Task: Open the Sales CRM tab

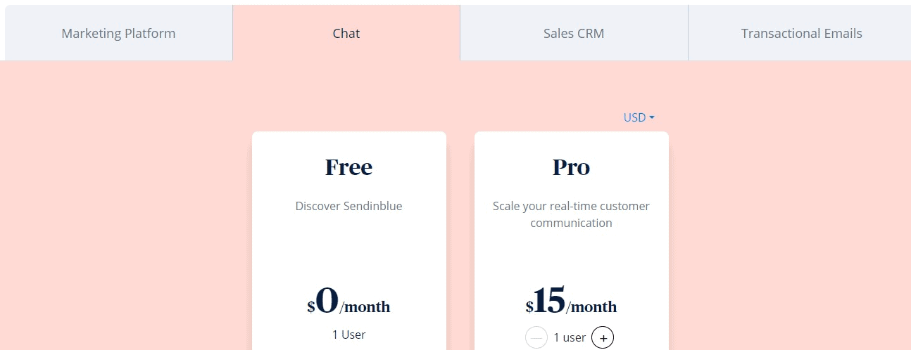Action: point(574,33)
